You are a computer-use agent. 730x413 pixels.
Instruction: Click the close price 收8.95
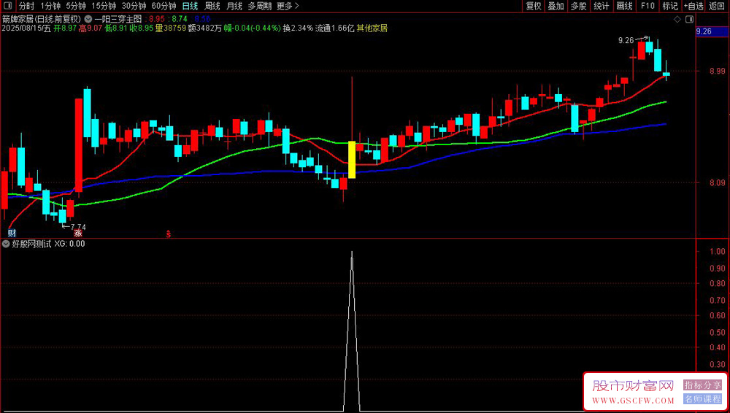(x=142, y=28)
